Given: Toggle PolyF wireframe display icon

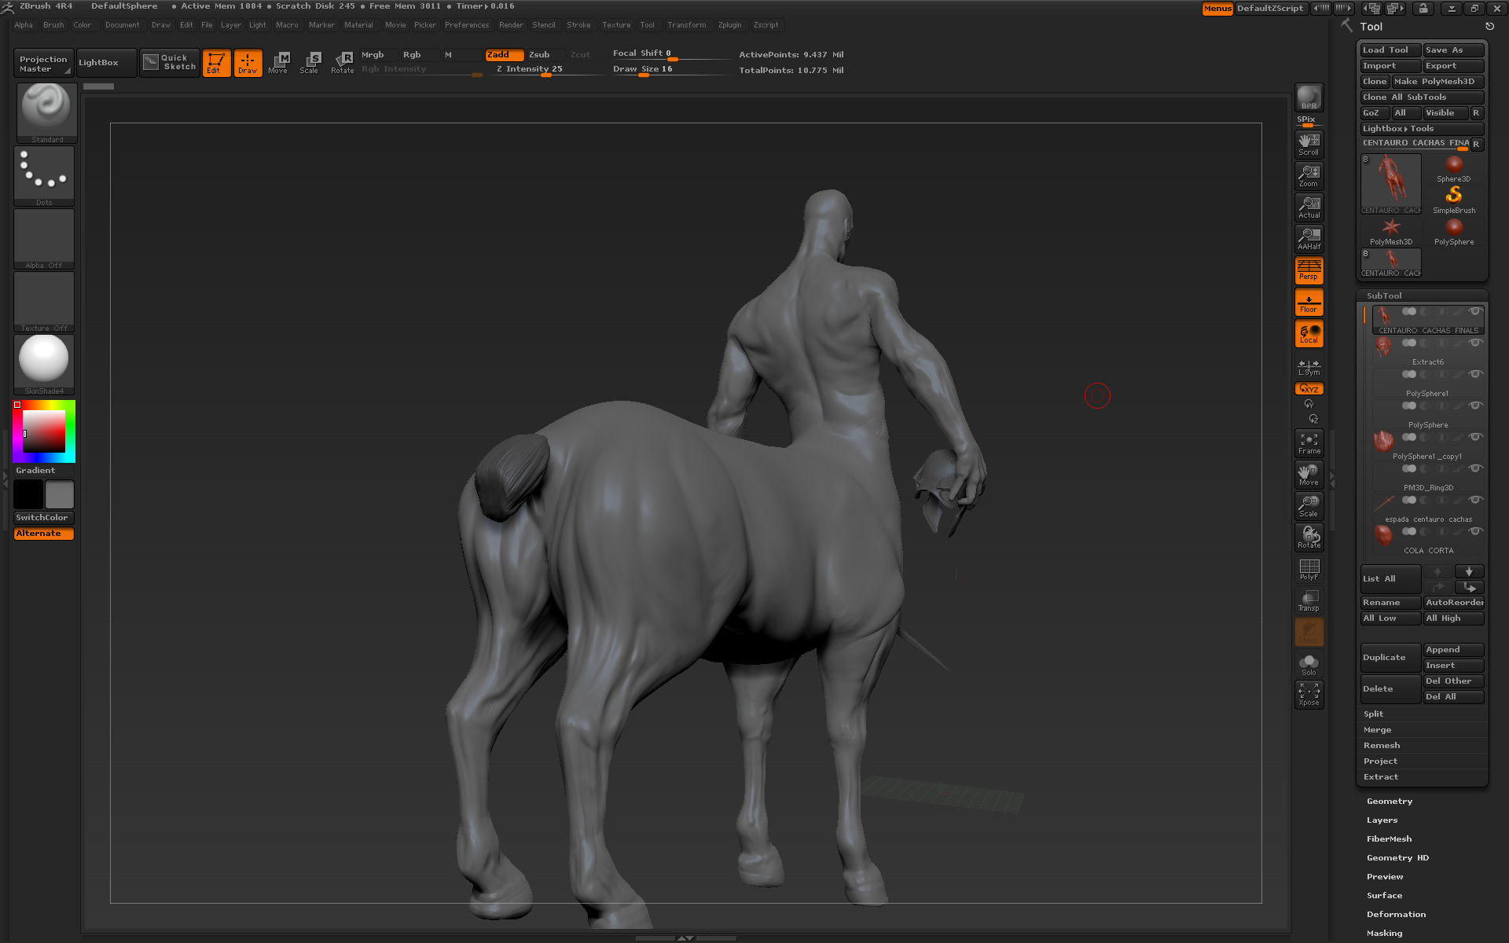Looking at the screenshot, I should 1309,569.
